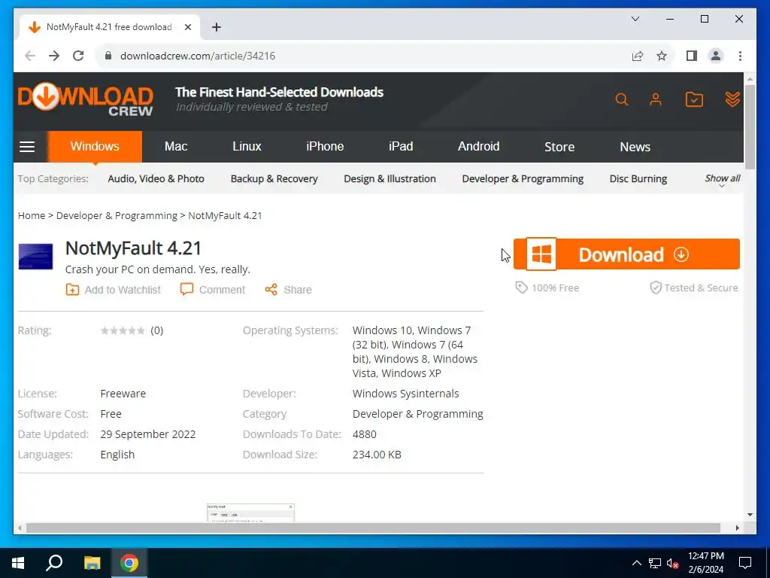This screenshot has height=578, width=770.
Task: Click the share this page icon in address bar
Action: pos(638,56)
